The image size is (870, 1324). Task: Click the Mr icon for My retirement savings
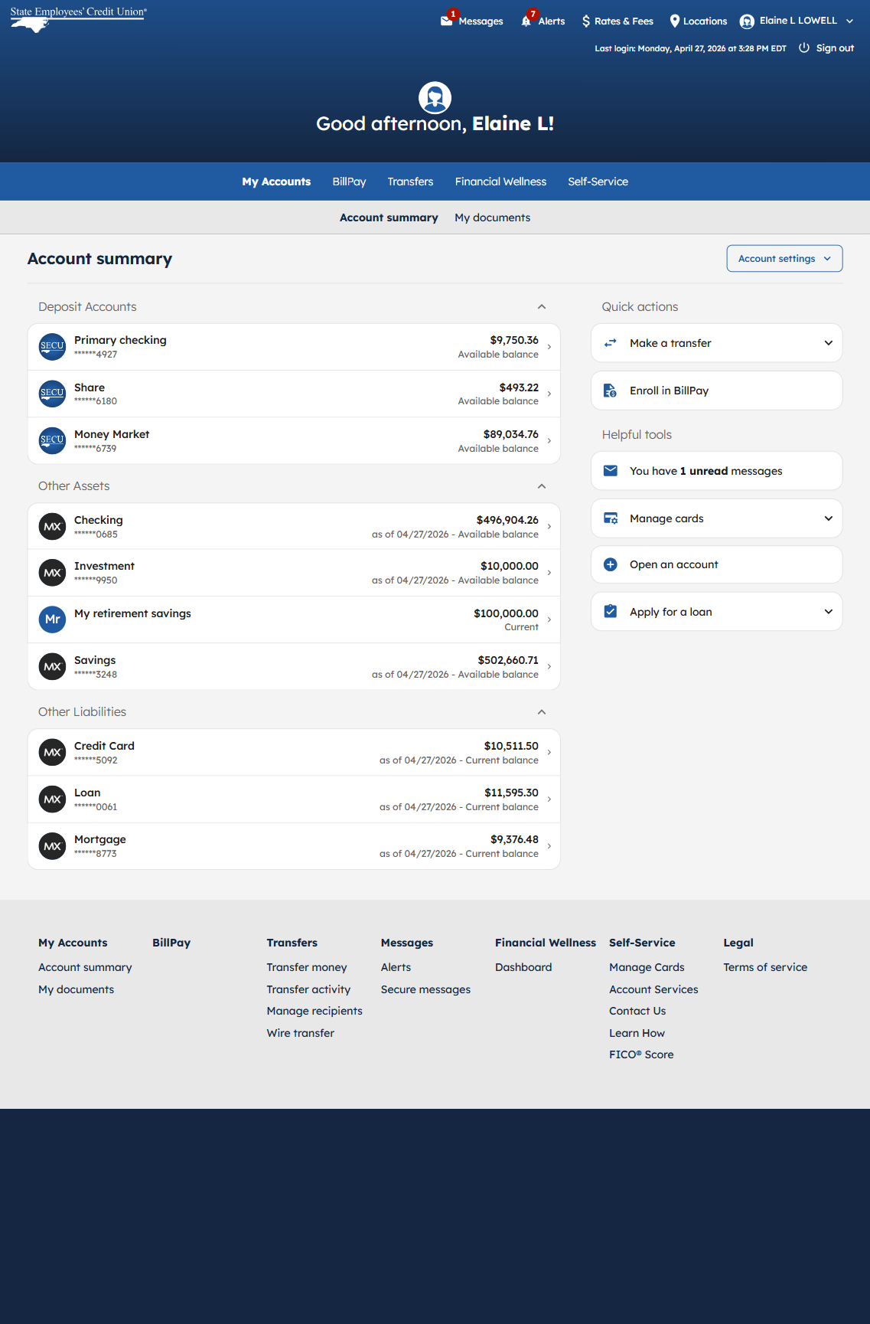52,620
